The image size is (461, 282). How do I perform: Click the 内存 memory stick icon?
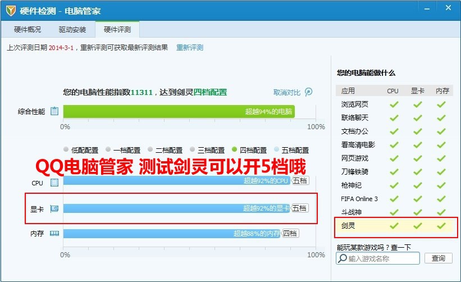coord(54,234)
